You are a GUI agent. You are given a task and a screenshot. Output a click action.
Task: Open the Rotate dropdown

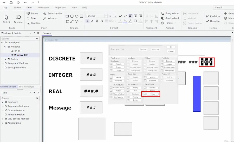click(x=175, y=23)
